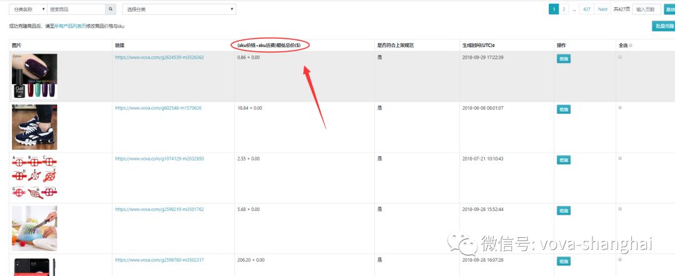Click the jump button beside 输入页数

tap(669, 9)
